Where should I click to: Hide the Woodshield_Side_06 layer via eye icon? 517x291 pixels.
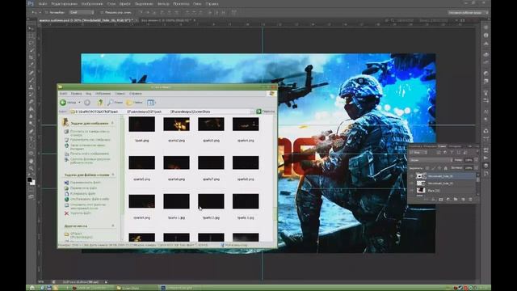pos(411,176)
